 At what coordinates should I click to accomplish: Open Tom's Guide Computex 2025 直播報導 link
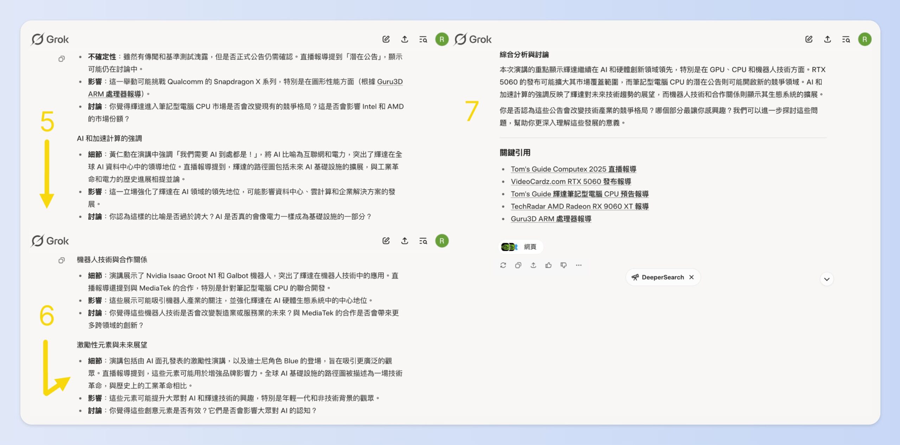[x=573, y=169]
